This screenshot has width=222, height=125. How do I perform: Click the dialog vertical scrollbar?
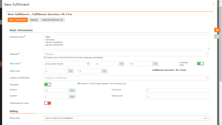coord(221,44)
